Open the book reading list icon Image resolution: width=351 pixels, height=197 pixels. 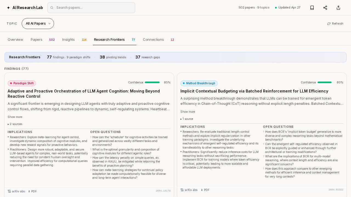pos(312,8)
